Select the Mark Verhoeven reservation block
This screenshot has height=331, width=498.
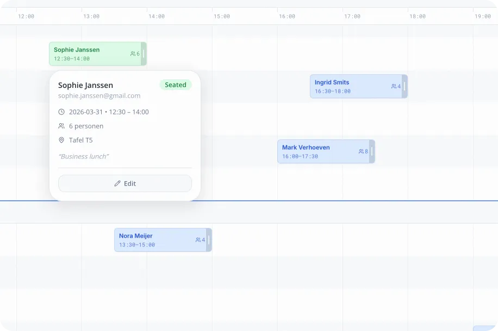pyautogui.click(x=315, y=151)
